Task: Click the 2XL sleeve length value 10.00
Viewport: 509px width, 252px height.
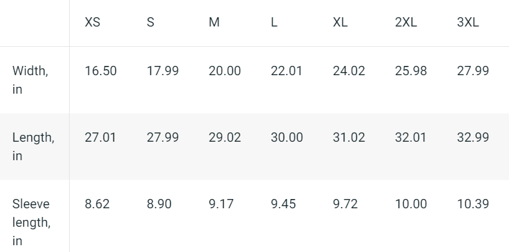Action: point(411,204)
